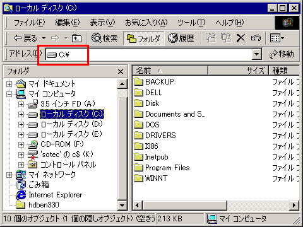Select マイ ドキュメント in the tree
This screenshot has height=227, width=303.
[x=52, y=84]
